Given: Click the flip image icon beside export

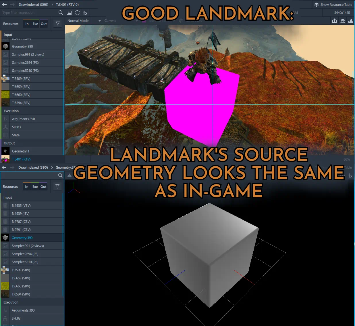Looking at the screenshot, I should point(343,21).
